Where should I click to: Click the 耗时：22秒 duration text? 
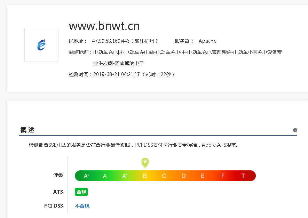tap(158, 74)
